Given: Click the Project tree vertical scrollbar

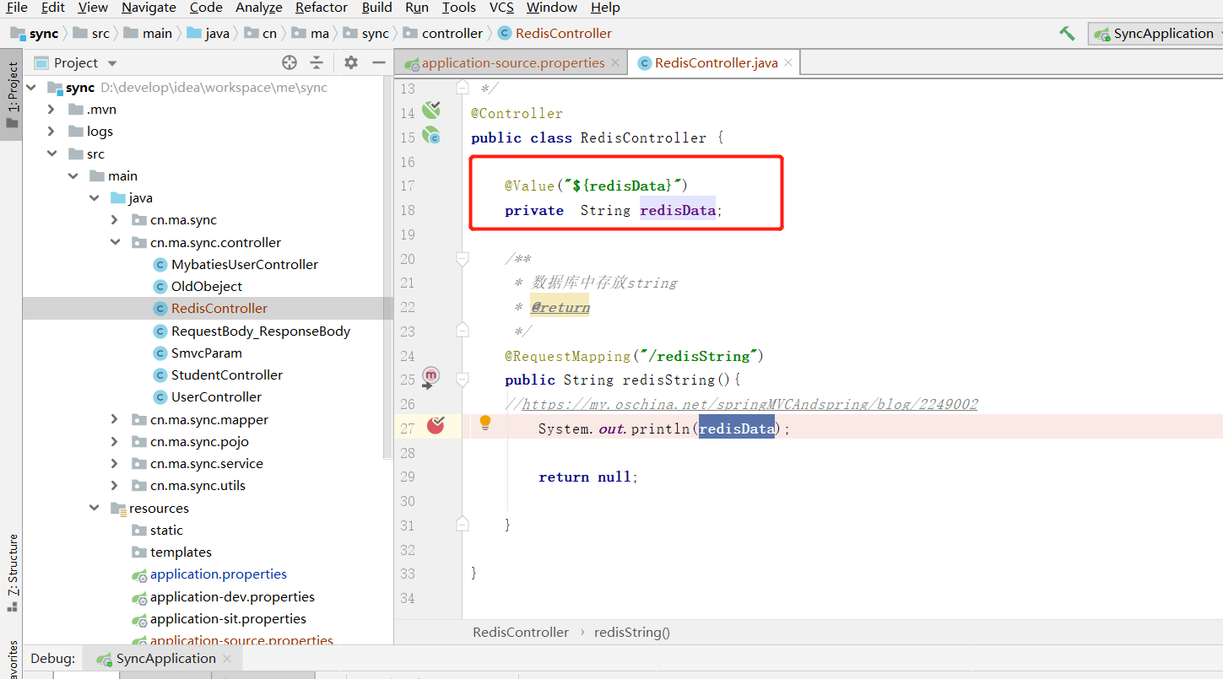Looking at the screenshot, I should [388, 270].
